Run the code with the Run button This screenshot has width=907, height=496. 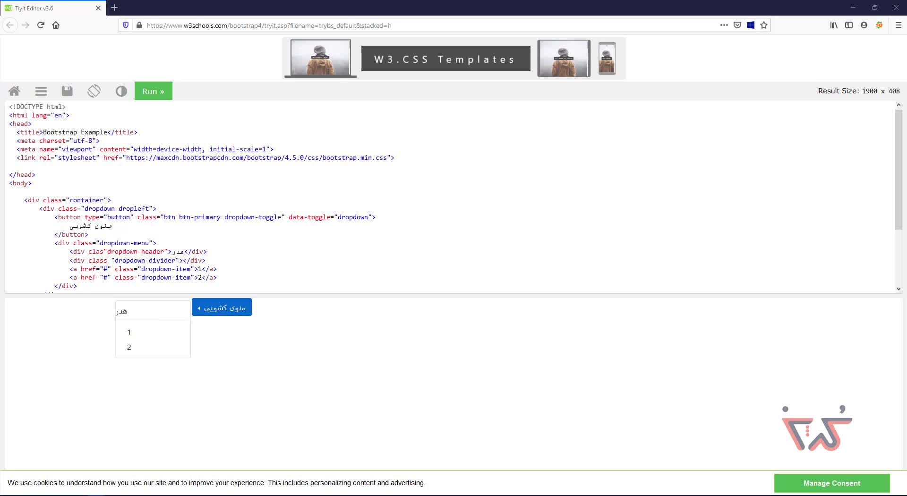(153, 91)
